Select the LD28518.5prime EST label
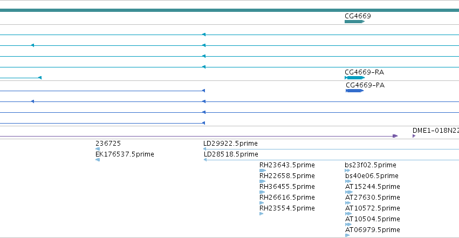 [231, 154]
